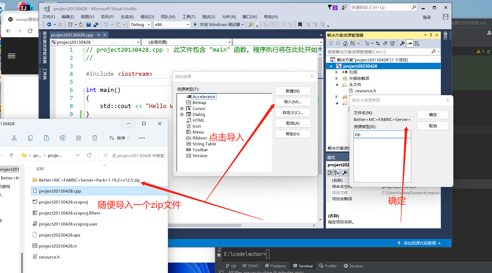
Task: Click the 资源类型 input field containing zip
Action: pos(382,134)
